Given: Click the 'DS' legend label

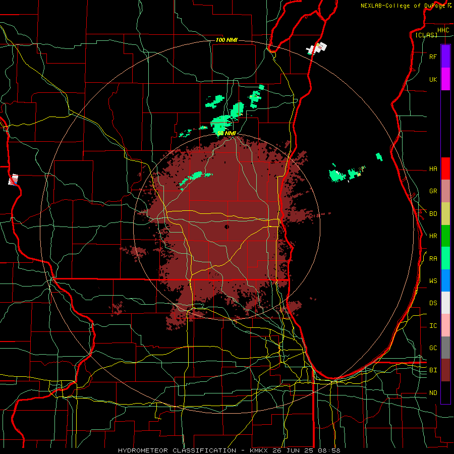Looking at the screenshot, I should pyautogui.click(x=433, y=303).
